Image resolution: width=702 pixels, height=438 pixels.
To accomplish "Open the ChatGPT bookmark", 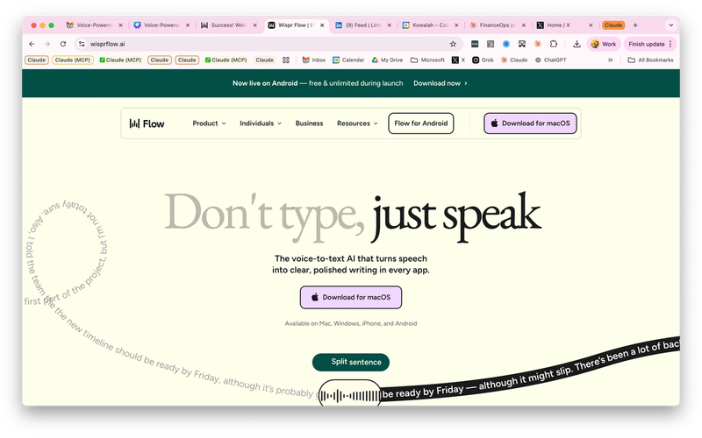I will (550, 60).
